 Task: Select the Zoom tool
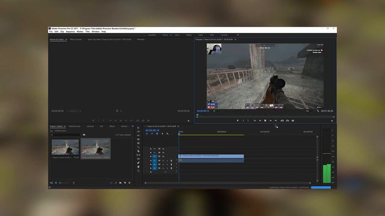coord(138,170)
